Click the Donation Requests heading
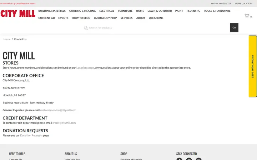 pyautogui.click(x=25, y=130)
